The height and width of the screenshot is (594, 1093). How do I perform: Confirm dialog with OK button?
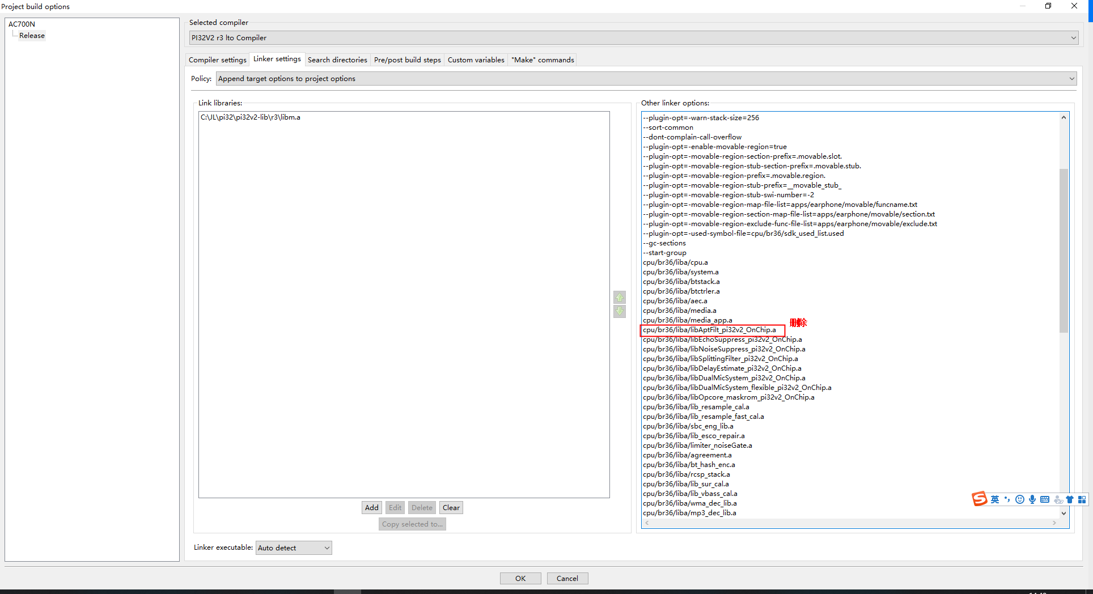tap(520, 578)
